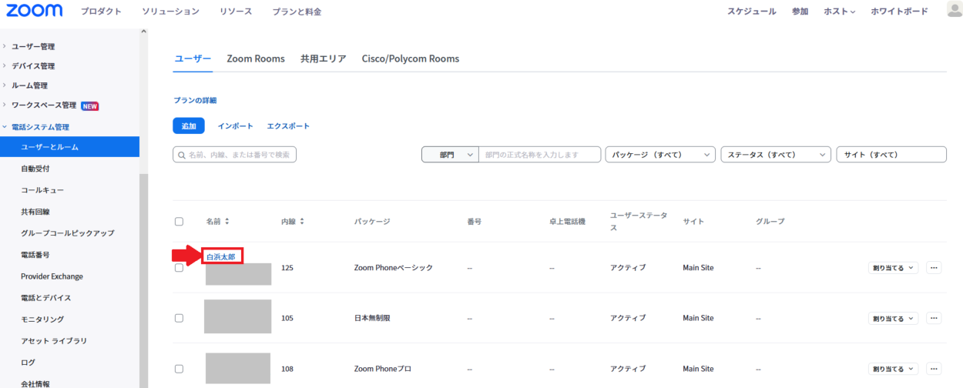963x388 pixels.
Task: Check the row for extension 125
Action: point(179,268)
